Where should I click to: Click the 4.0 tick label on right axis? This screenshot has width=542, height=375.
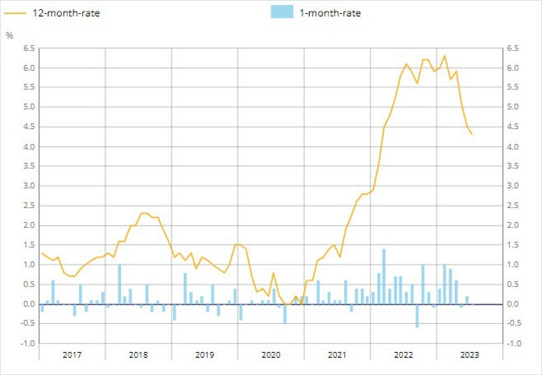point(514,147)
